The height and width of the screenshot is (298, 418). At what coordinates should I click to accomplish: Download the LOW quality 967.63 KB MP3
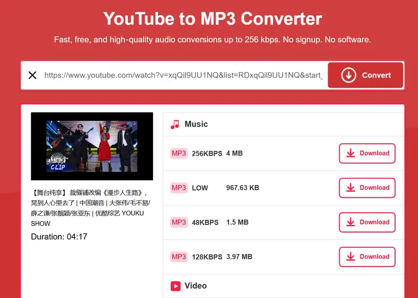[367, 188]
